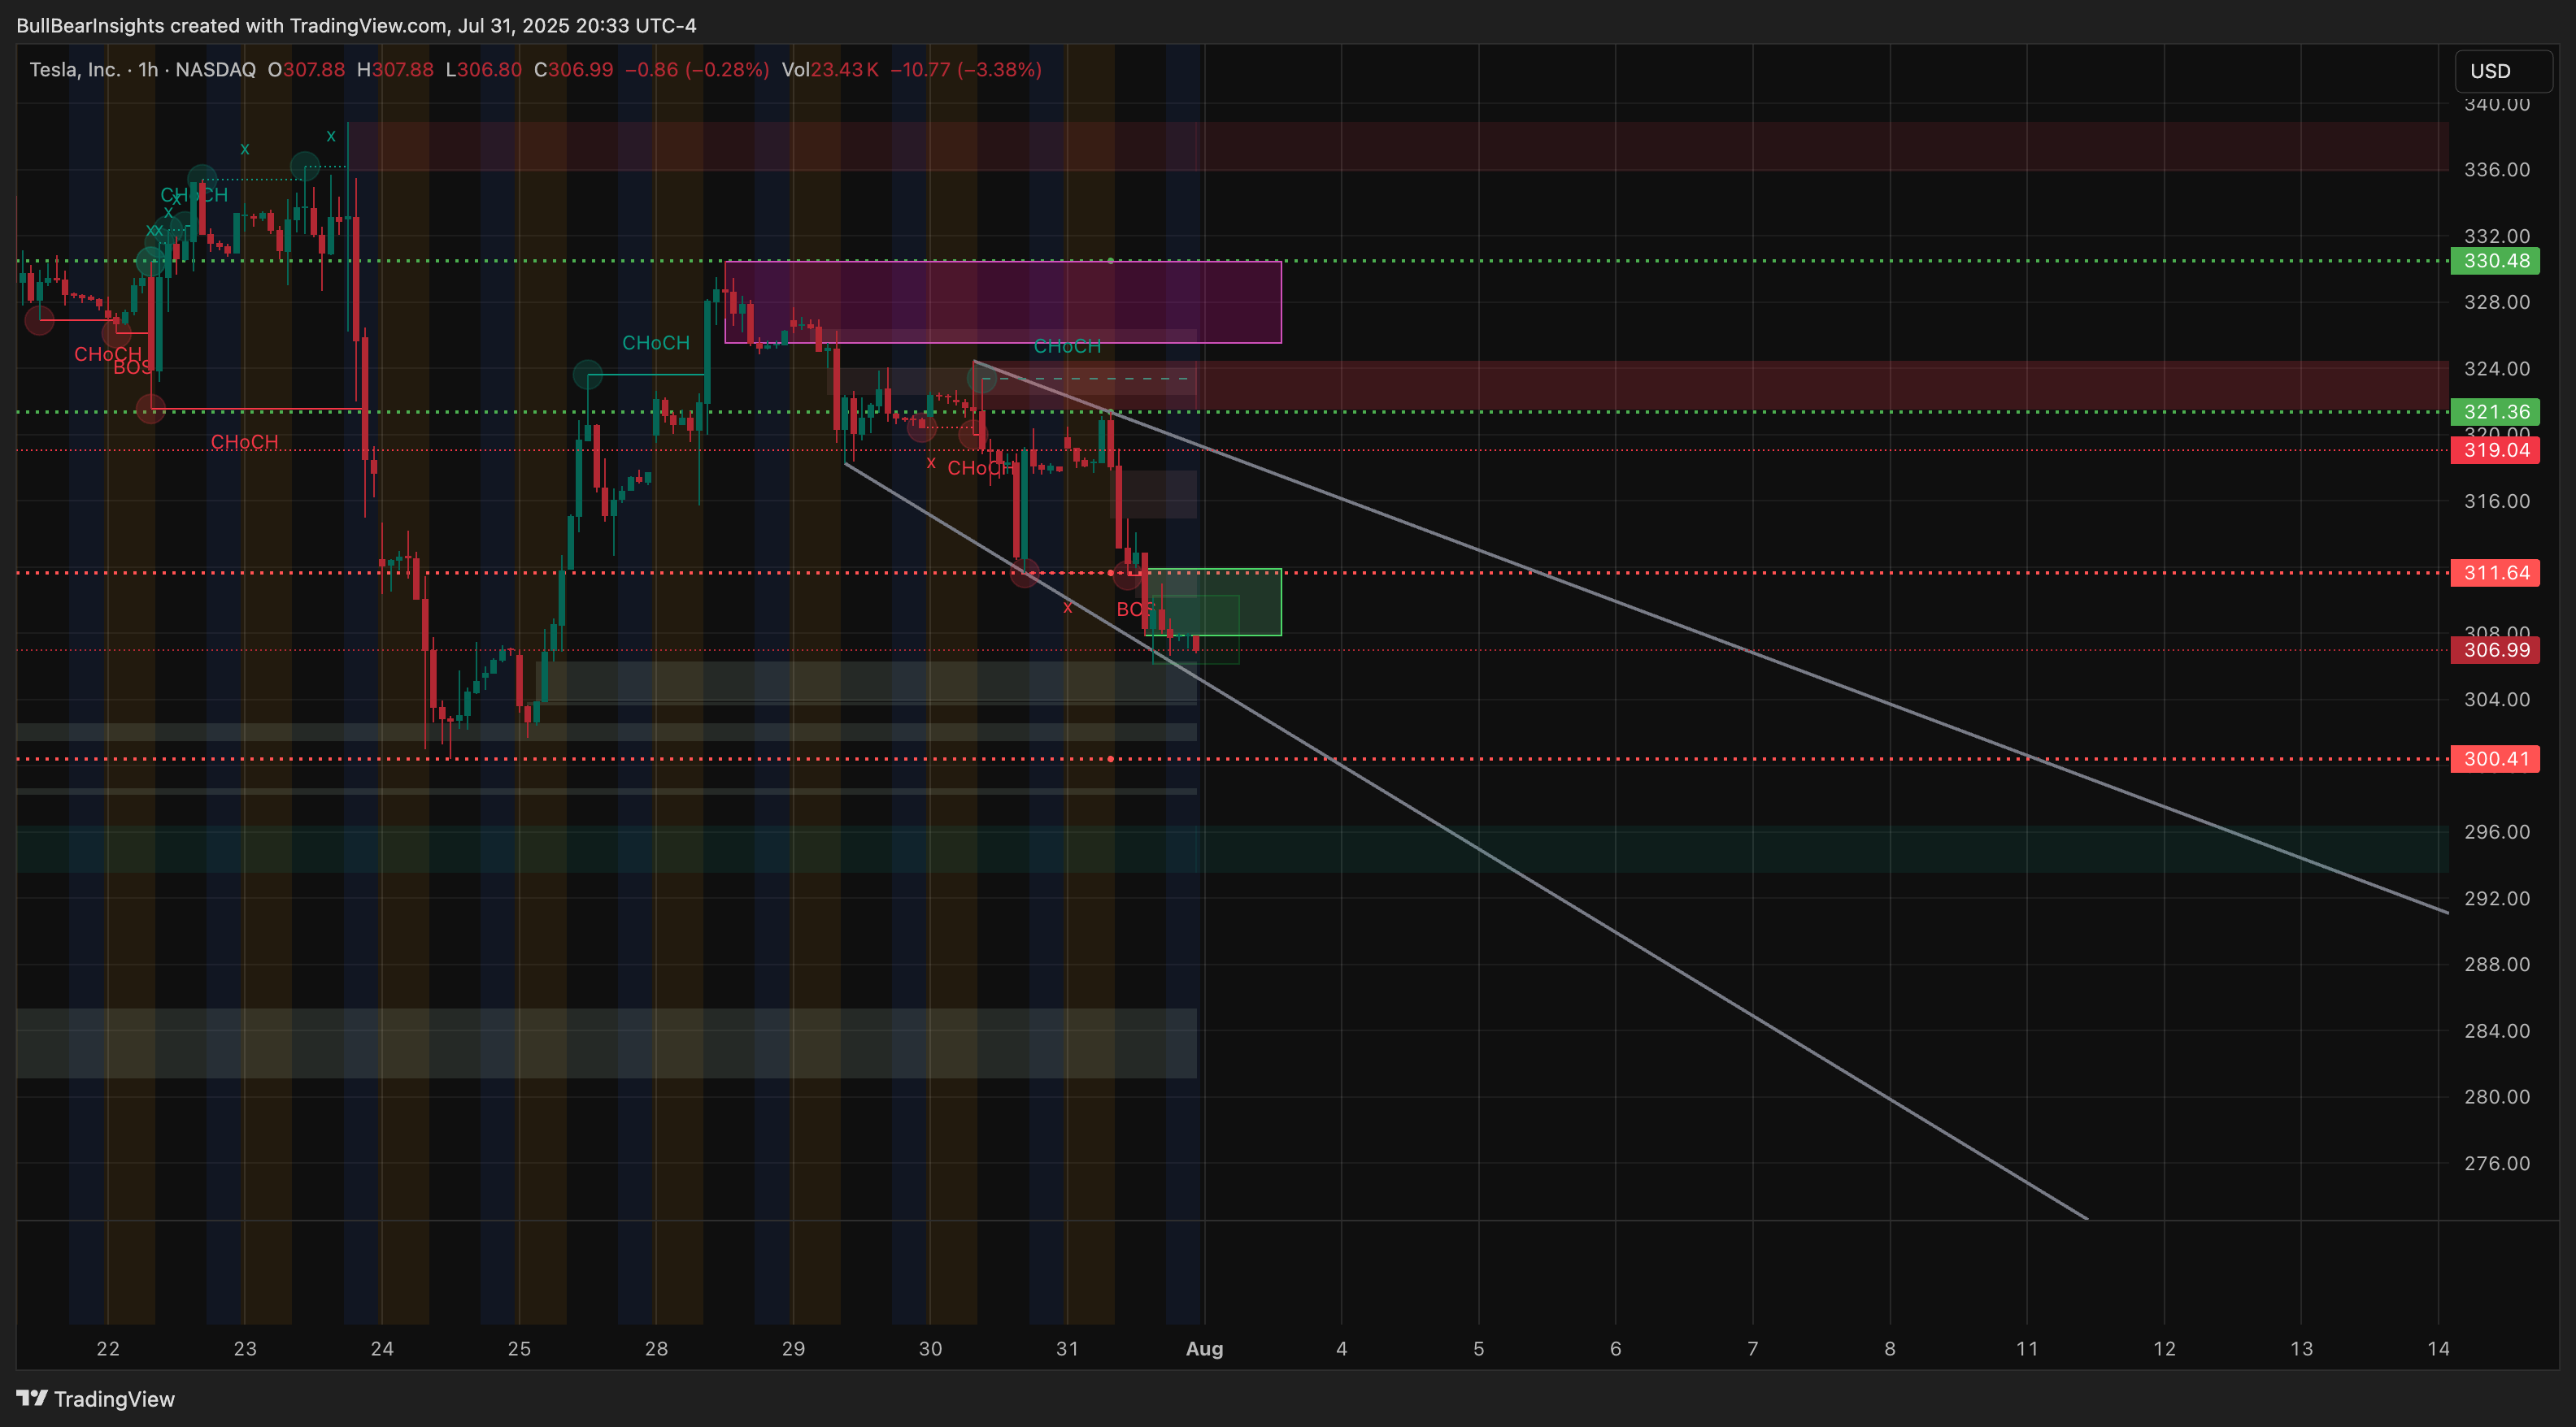Click the 336.00 price axis tick
Viewport: 2576px width, 1427px height.
(x=2497, y=170)
